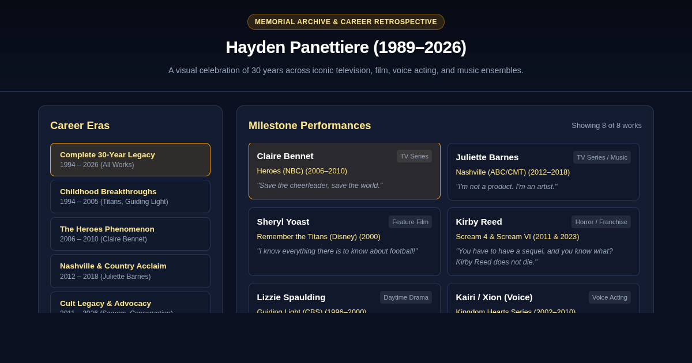Open the Lizzie Spaulding performance card
The width and height of the screenshot is (692, 363).
coord(344,298)
